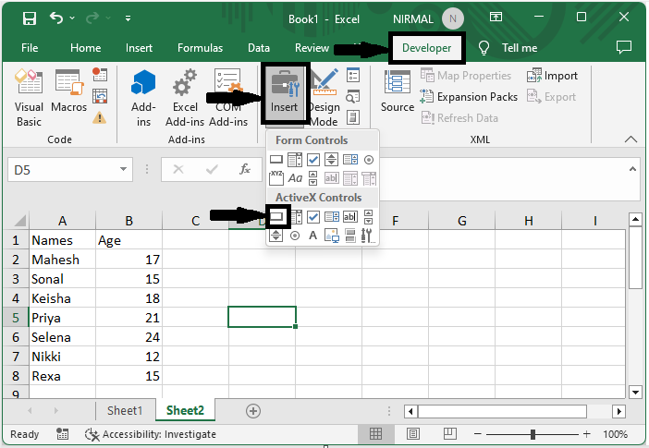Open the File tab
The image size is (649, 448).
coord(30,48)
